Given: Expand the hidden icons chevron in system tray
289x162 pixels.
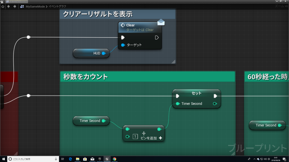Looking at the screenshot, I should coord(254,159).
